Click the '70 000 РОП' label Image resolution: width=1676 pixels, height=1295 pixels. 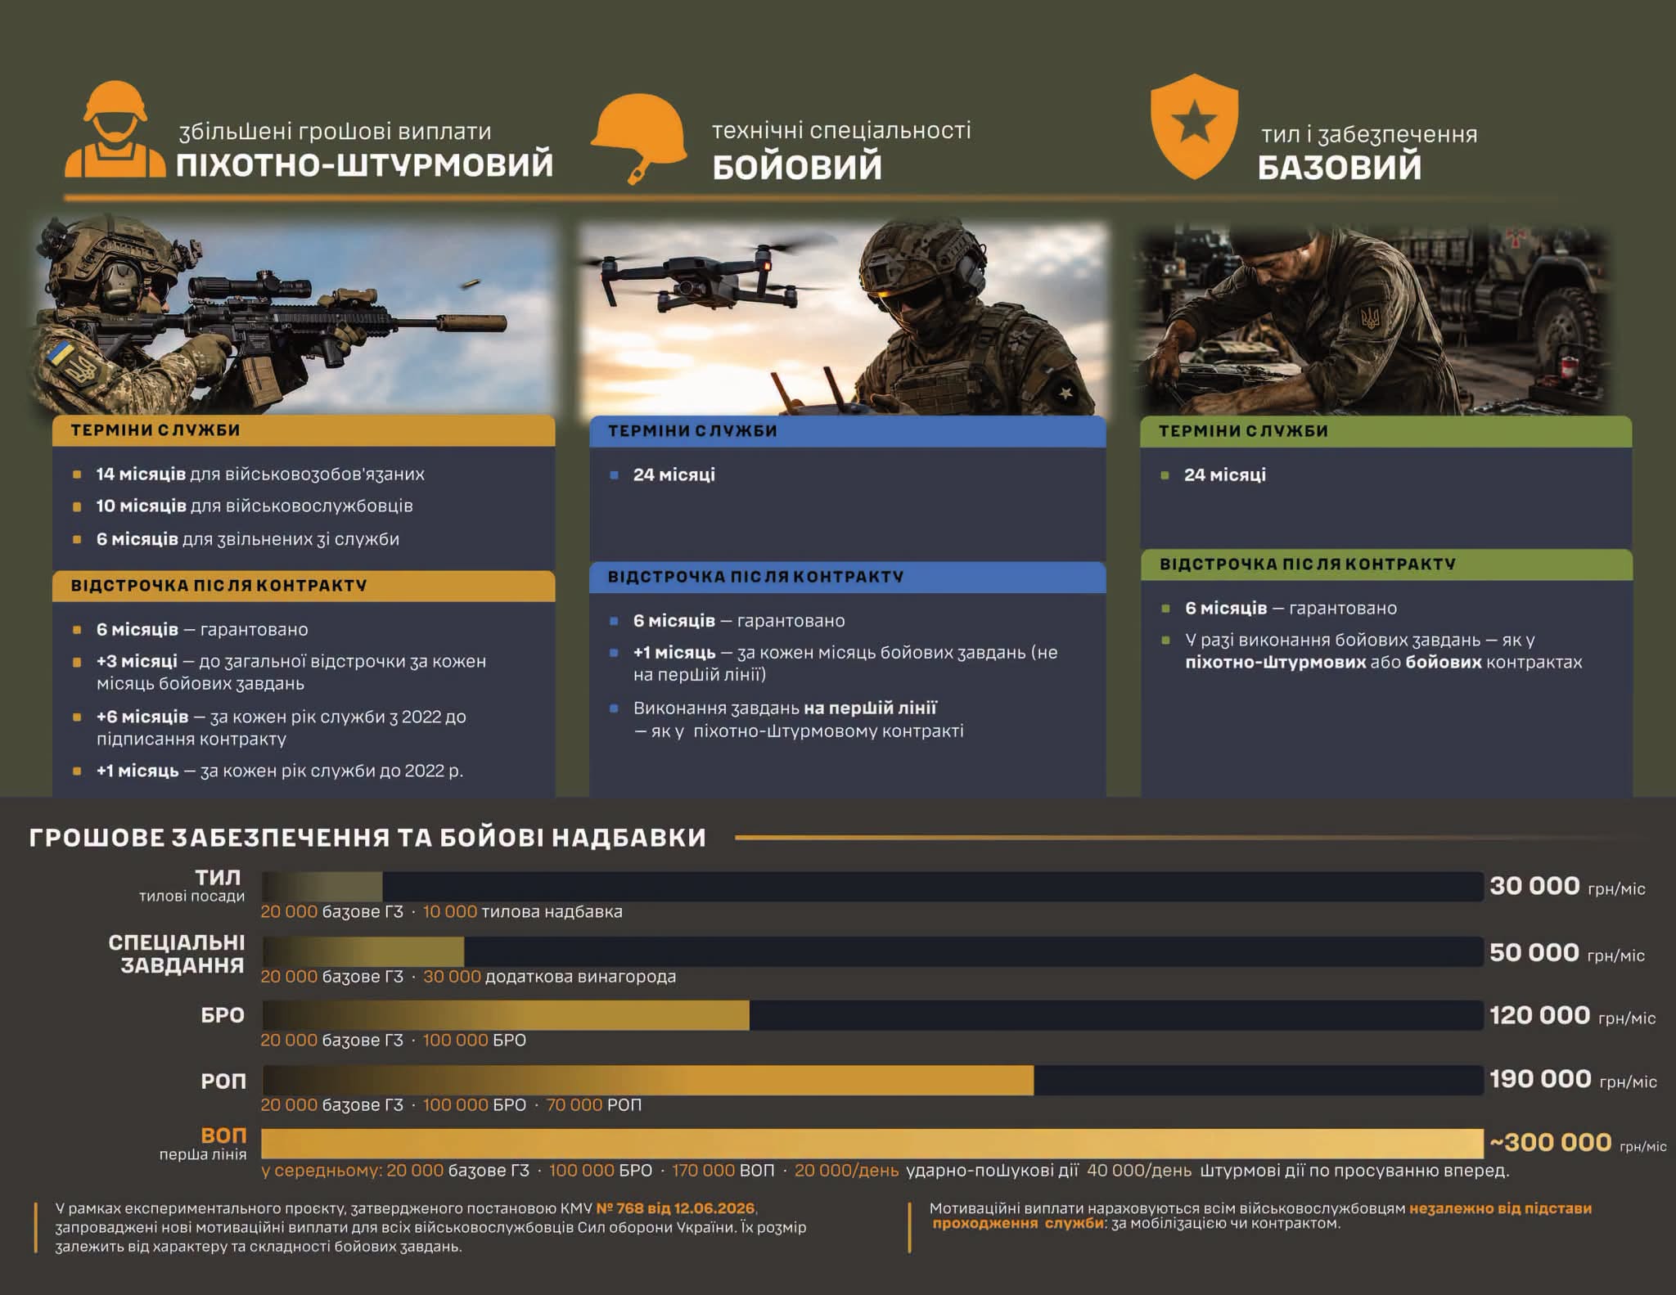click(594, 1105)
